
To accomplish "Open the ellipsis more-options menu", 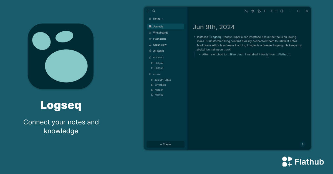I will pos(276,11).
